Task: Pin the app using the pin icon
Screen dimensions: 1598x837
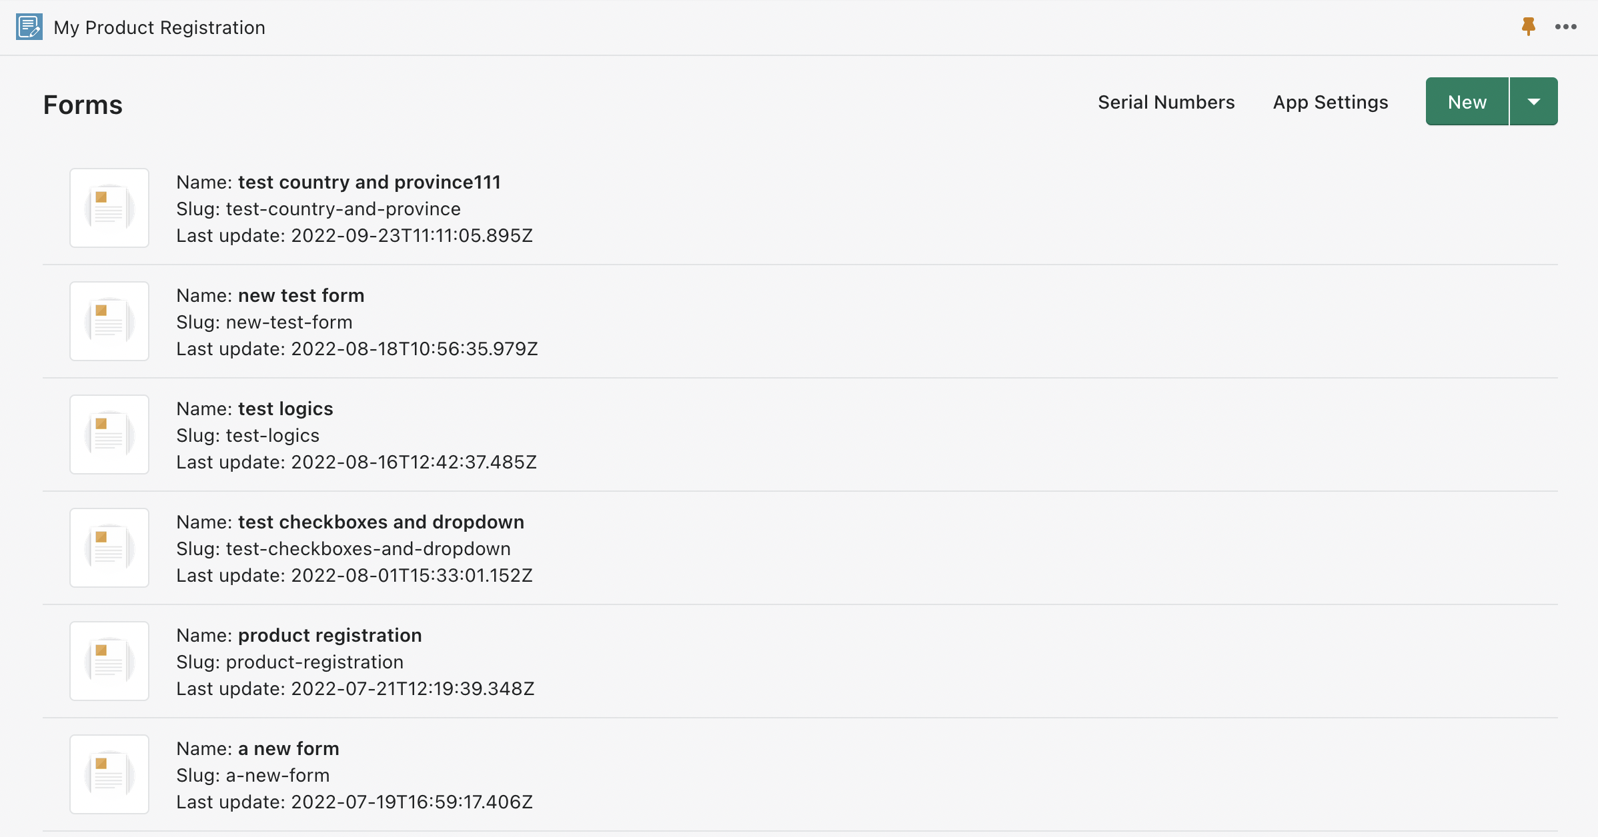Action: click(1529, 27)
